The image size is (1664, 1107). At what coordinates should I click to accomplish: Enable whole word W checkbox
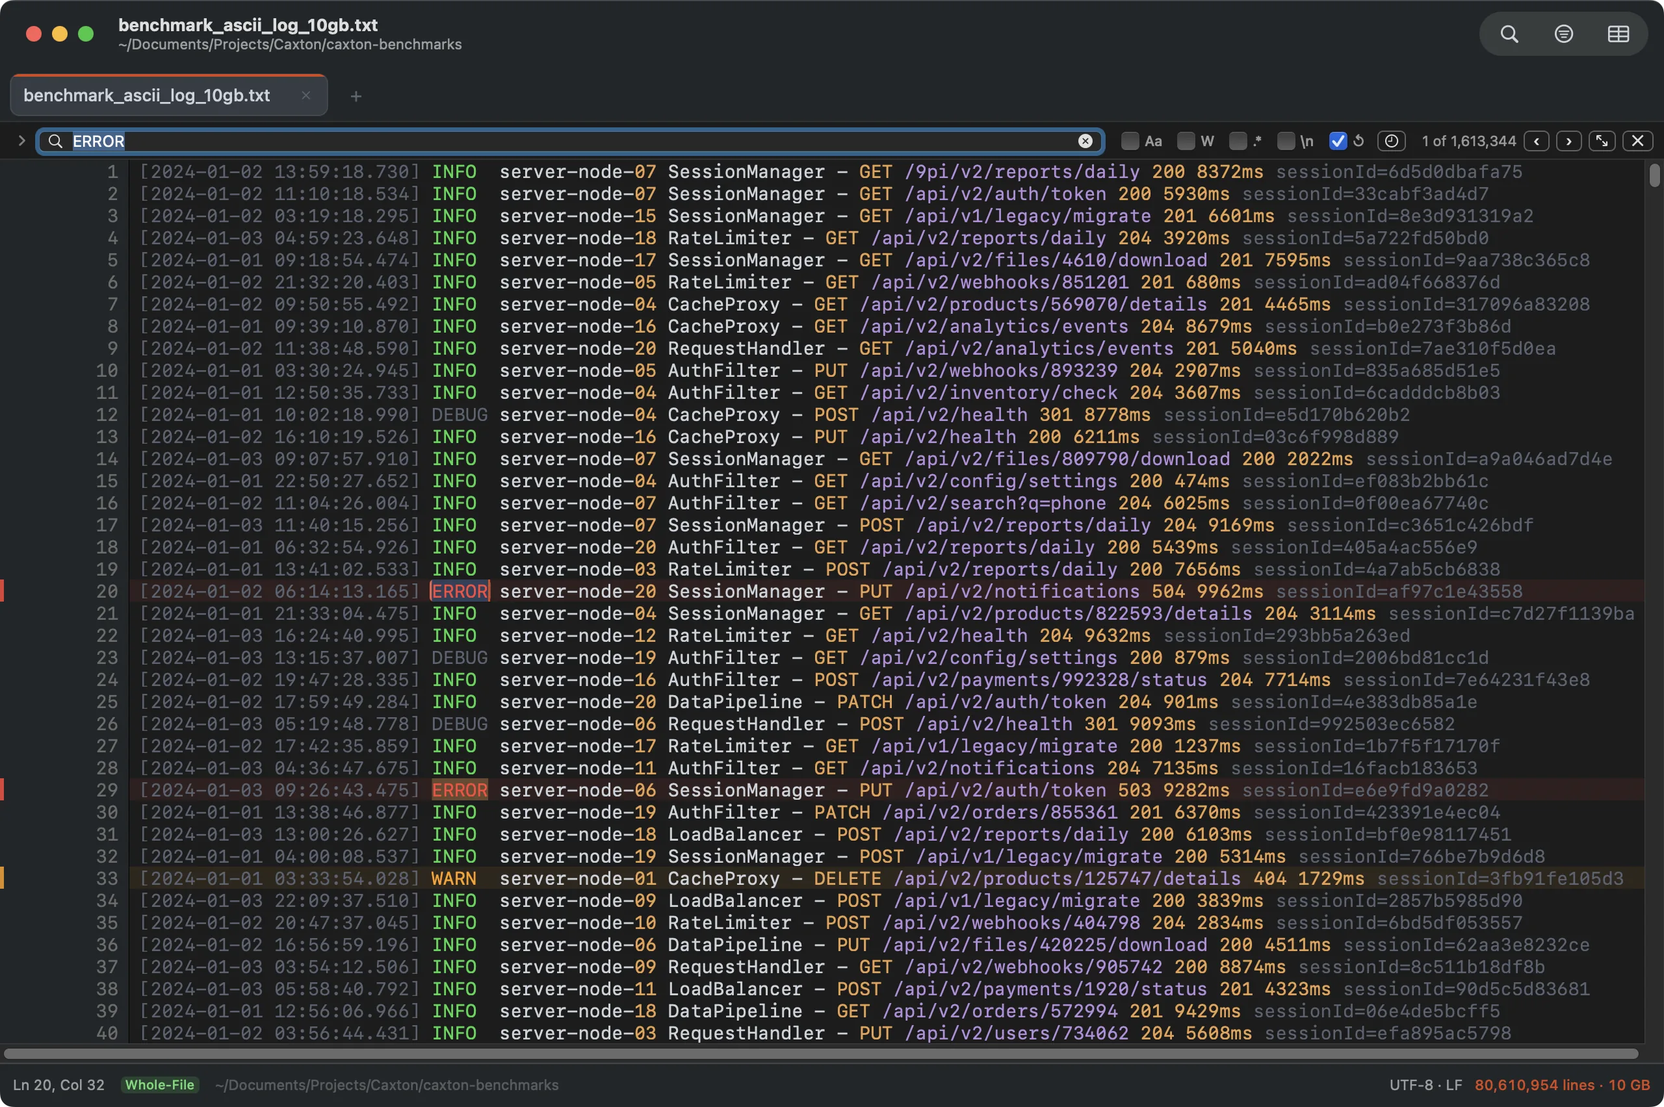click(1186, 141)
